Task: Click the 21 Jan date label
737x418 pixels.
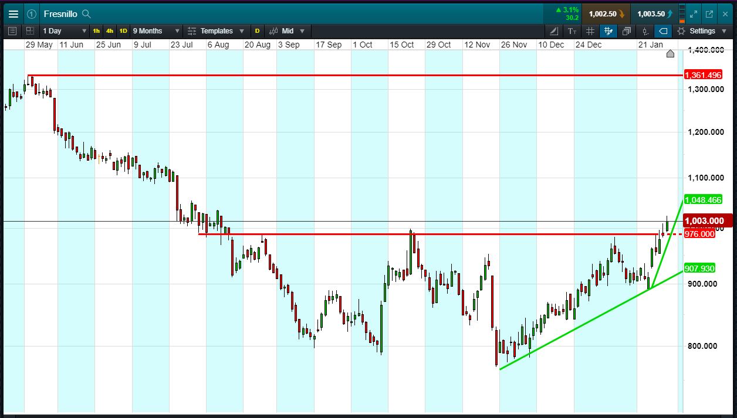Action: (x=651, y=45)
